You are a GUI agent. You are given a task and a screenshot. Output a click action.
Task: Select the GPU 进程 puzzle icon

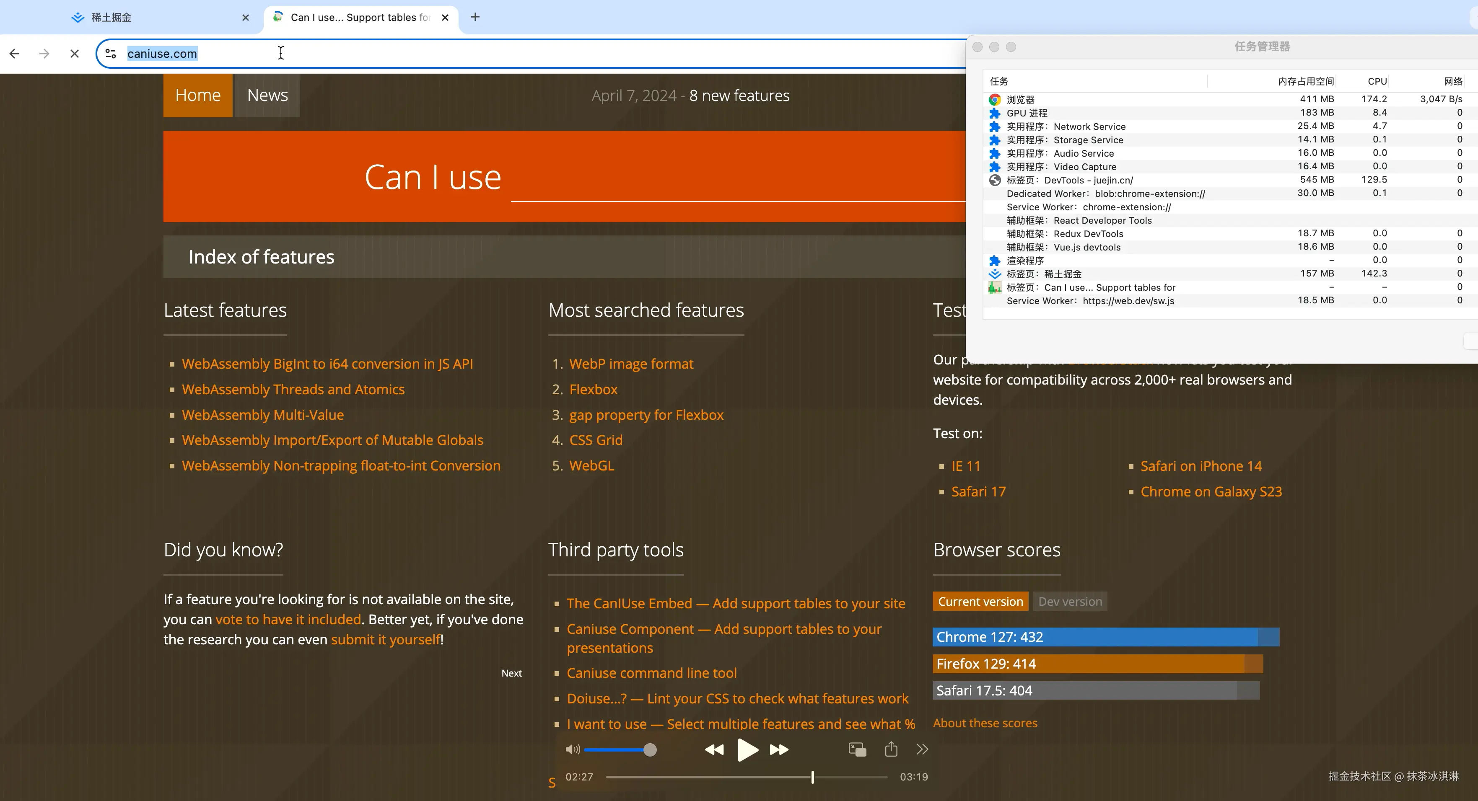(x=995, y=113)
